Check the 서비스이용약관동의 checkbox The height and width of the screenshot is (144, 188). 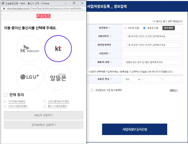click(x=5, y=106)
